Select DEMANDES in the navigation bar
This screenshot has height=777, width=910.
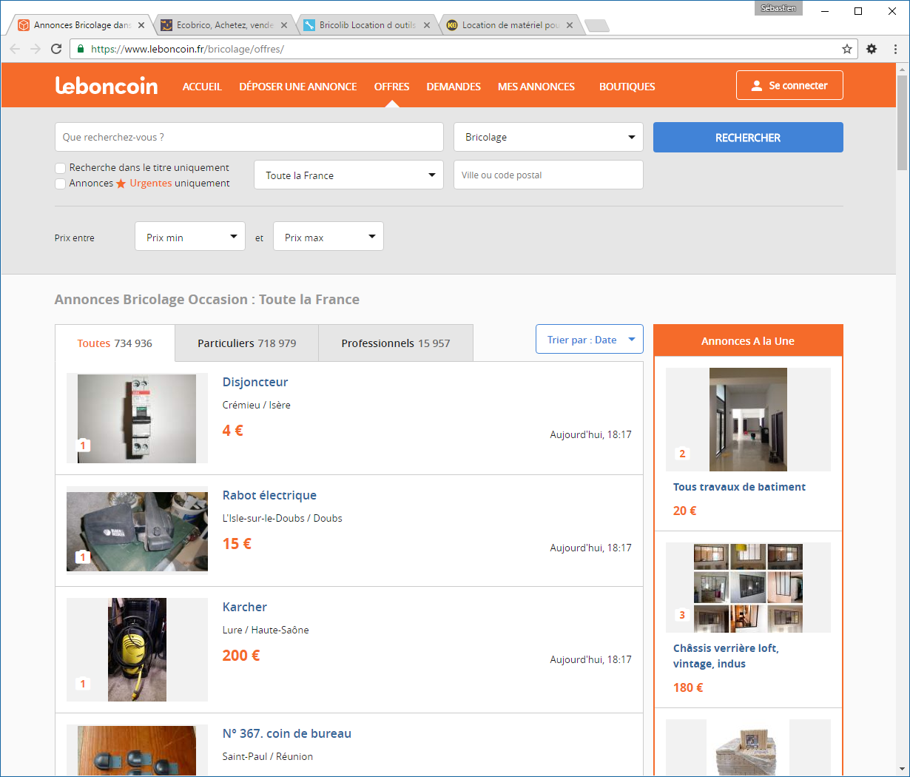pos(454,87)
